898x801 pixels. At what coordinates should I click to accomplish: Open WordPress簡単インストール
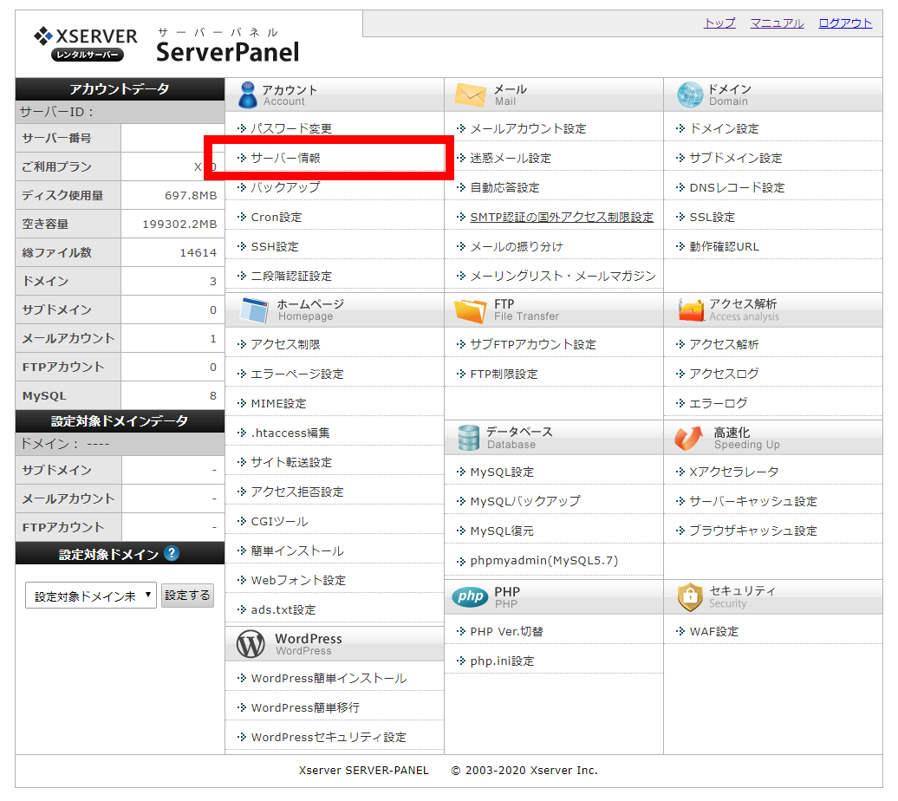[329, 679]
